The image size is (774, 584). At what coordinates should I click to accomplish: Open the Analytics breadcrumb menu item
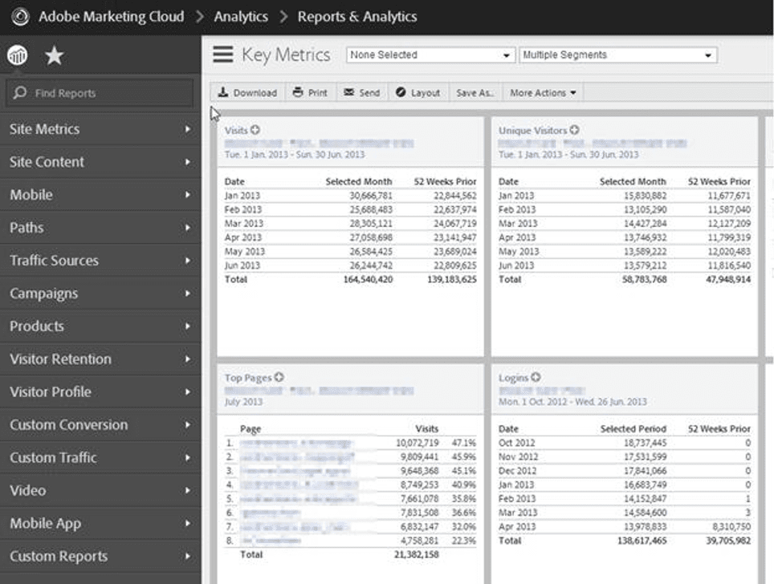click(240, 16)
